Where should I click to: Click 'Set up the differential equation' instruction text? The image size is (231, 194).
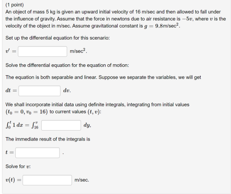58,38
